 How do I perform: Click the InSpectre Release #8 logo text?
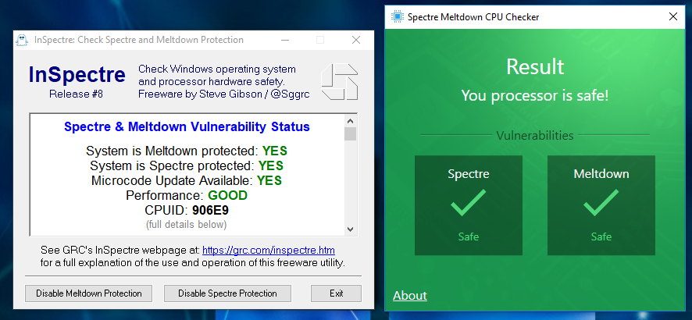pyautogui.click(x=77, y=81)
